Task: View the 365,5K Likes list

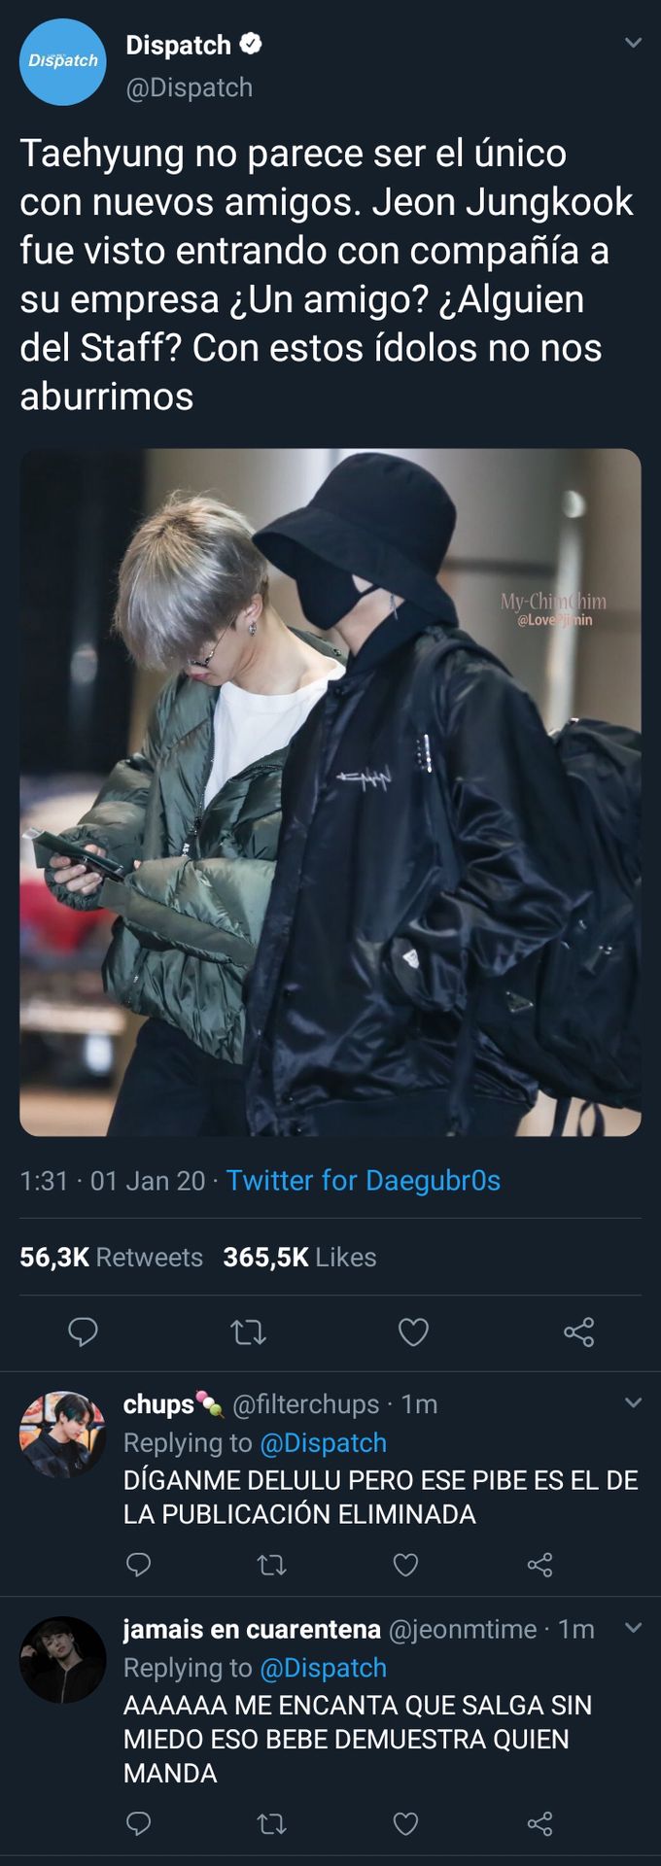Action: tap(299, 1257)
